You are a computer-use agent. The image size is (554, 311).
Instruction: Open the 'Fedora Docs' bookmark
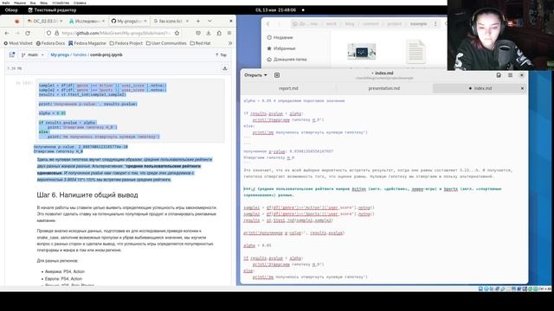coord(50,43)
